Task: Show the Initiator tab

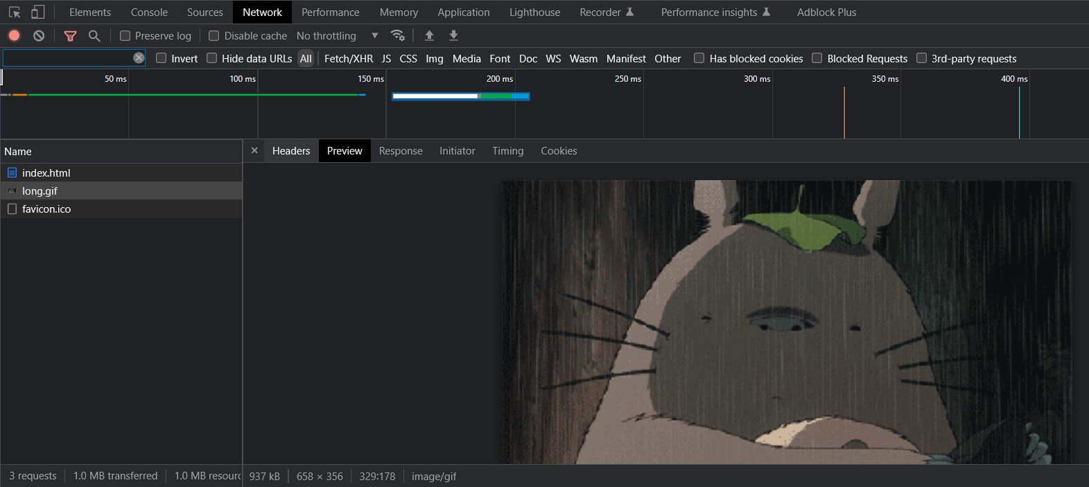Action: 458,150
